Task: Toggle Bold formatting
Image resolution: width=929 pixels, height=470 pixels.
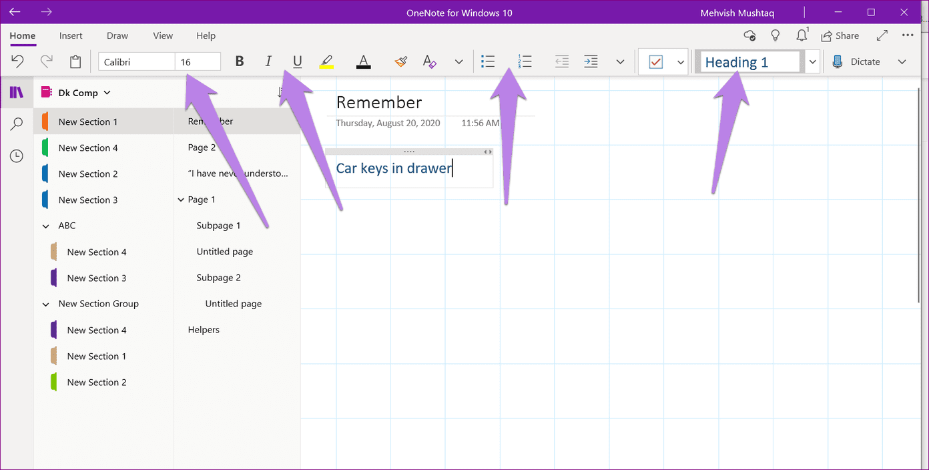Action: coord(240,61)
